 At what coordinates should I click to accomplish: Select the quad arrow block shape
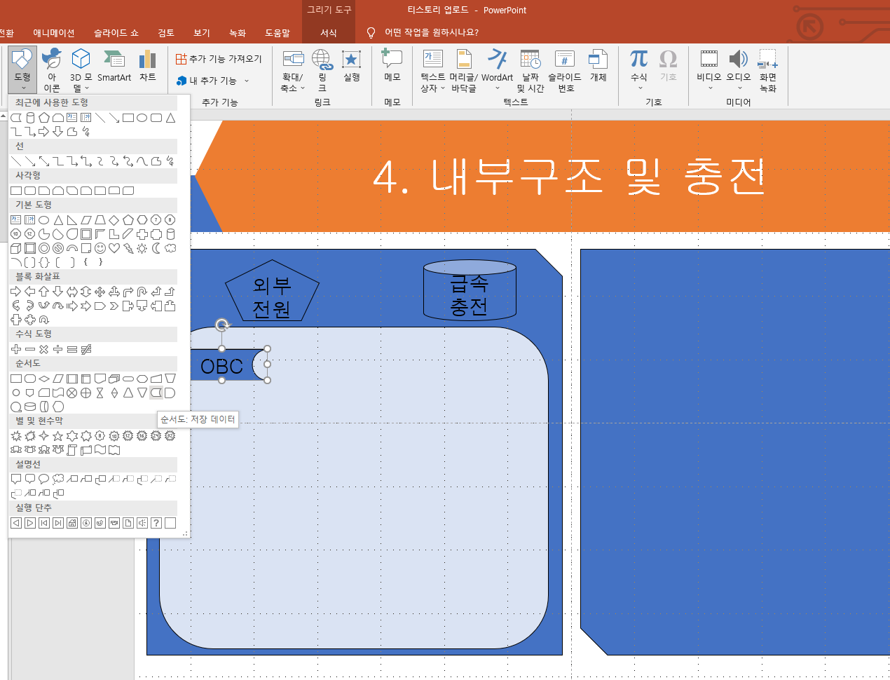click(x=100, y=292)
